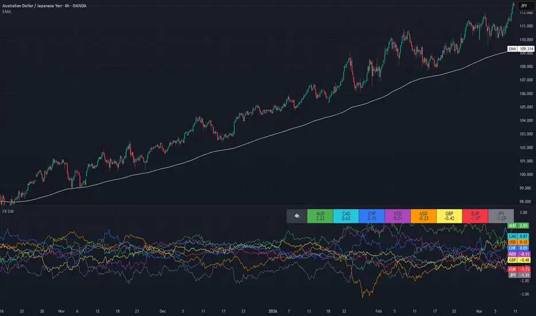Select the AUD 2.23 table cell
The image size is (536, 316).
coord(320,216)
